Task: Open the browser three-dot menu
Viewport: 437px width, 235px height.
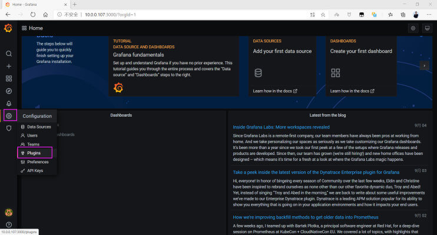Action: (x=429, y=15)
